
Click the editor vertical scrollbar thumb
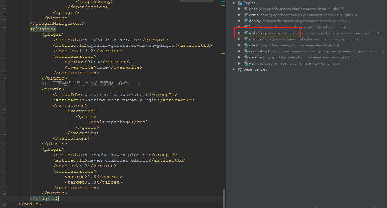point(224,198)
